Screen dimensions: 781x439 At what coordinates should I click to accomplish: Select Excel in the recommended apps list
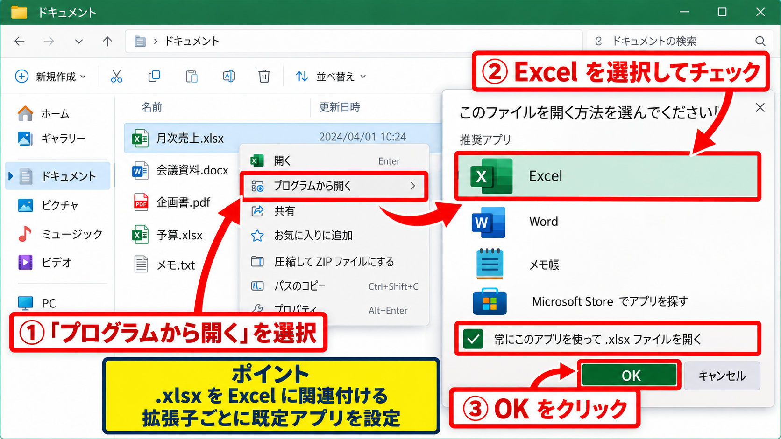[x=608, y=176]
